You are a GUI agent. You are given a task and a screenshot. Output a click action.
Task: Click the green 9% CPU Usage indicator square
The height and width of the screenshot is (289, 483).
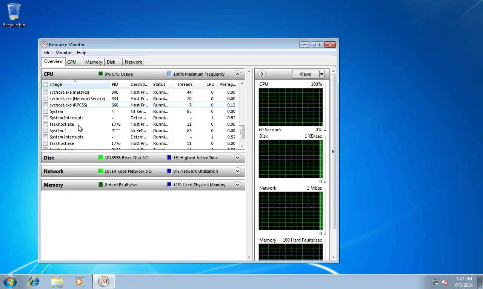(x=101, y=74)
